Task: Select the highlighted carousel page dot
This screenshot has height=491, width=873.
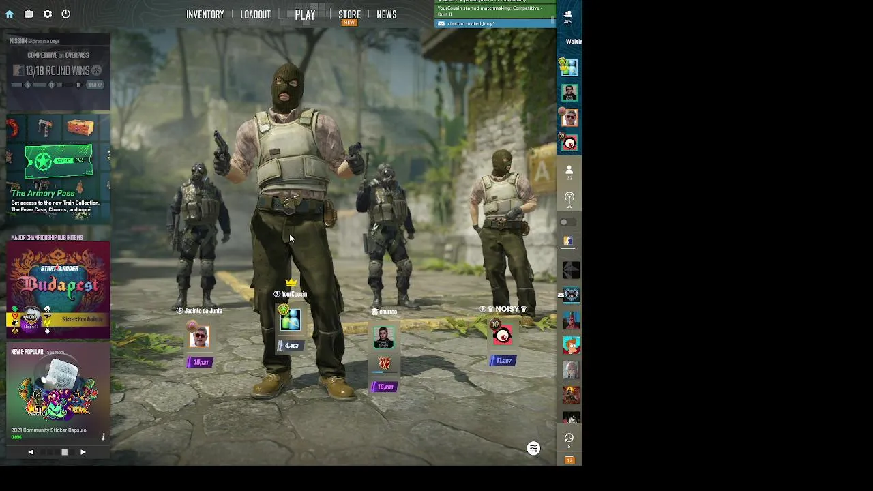Action: 64,452
